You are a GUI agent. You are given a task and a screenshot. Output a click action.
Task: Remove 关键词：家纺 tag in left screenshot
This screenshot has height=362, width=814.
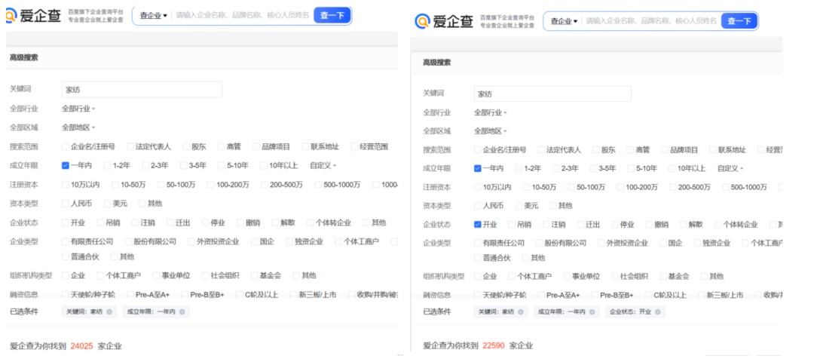(x=109, y=311)
